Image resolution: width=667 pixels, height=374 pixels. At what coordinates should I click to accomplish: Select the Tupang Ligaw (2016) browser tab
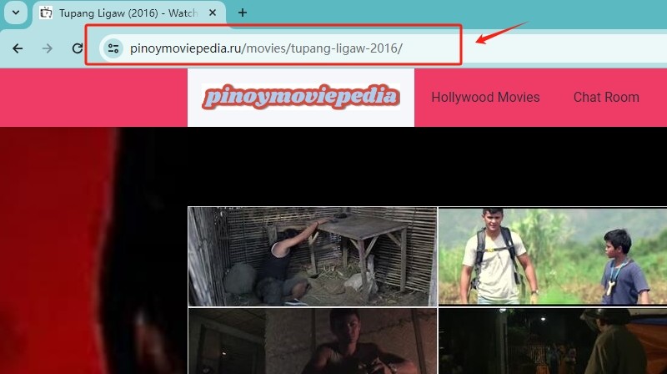click(125, 13)
